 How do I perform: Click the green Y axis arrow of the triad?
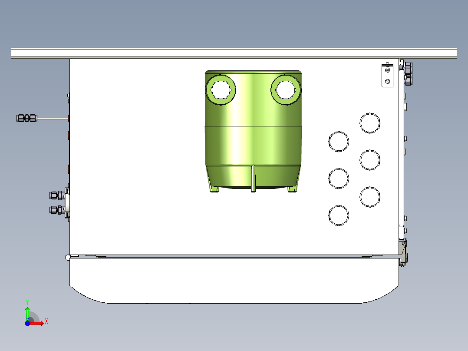click(27, 314)
